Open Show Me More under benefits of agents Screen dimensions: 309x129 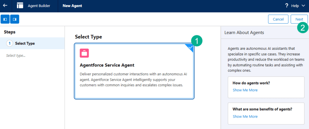click(245, 116)
